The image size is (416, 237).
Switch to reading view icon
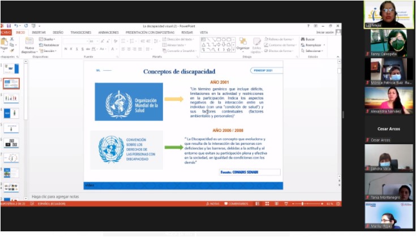[x=276, y=204]
